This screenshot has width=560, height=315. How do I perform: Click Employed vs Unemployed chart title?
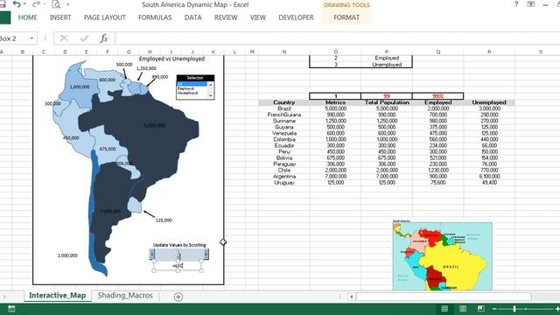[171, 59]
